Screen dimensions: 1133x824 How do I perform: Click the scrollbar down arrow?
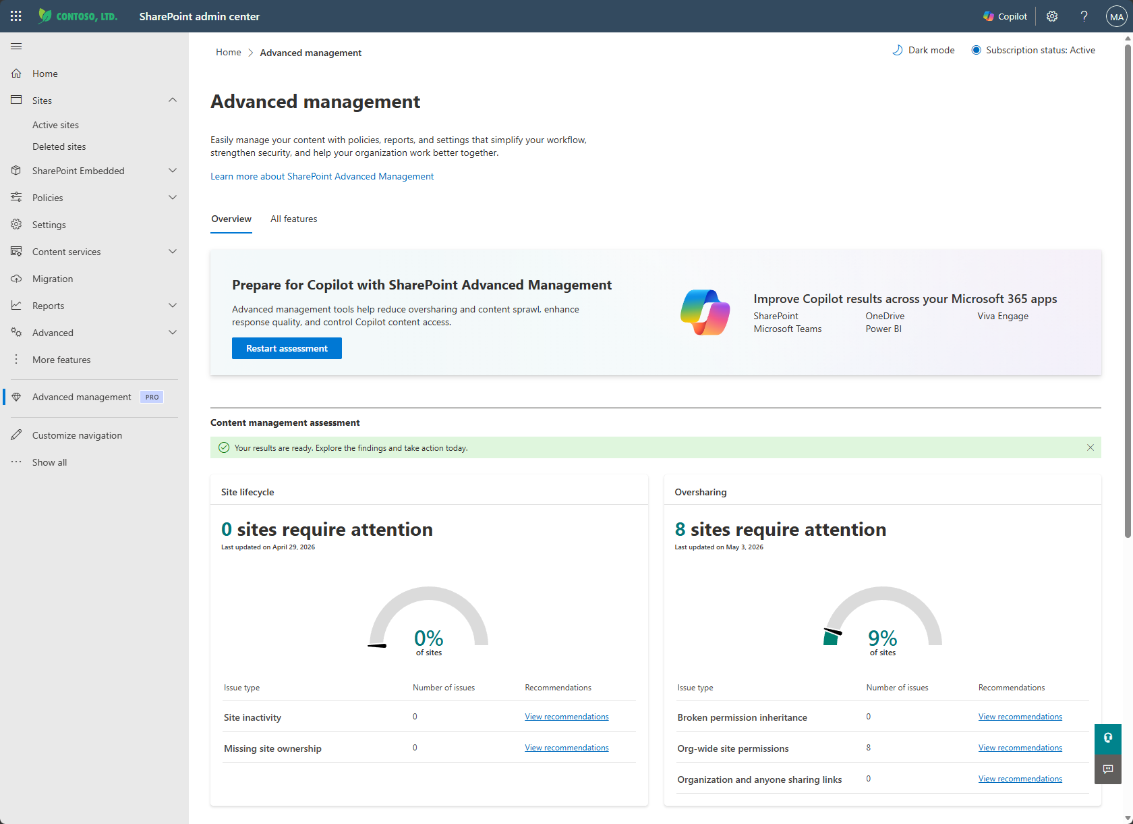[1128, 819]
